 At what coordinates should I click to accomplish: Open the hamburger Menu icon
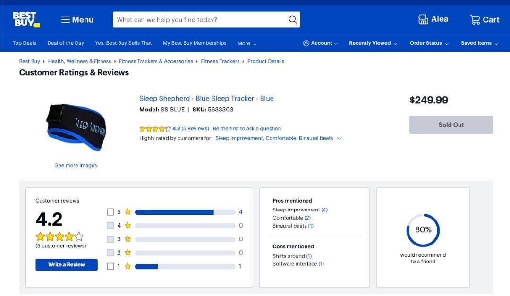(x=65, y=20)
